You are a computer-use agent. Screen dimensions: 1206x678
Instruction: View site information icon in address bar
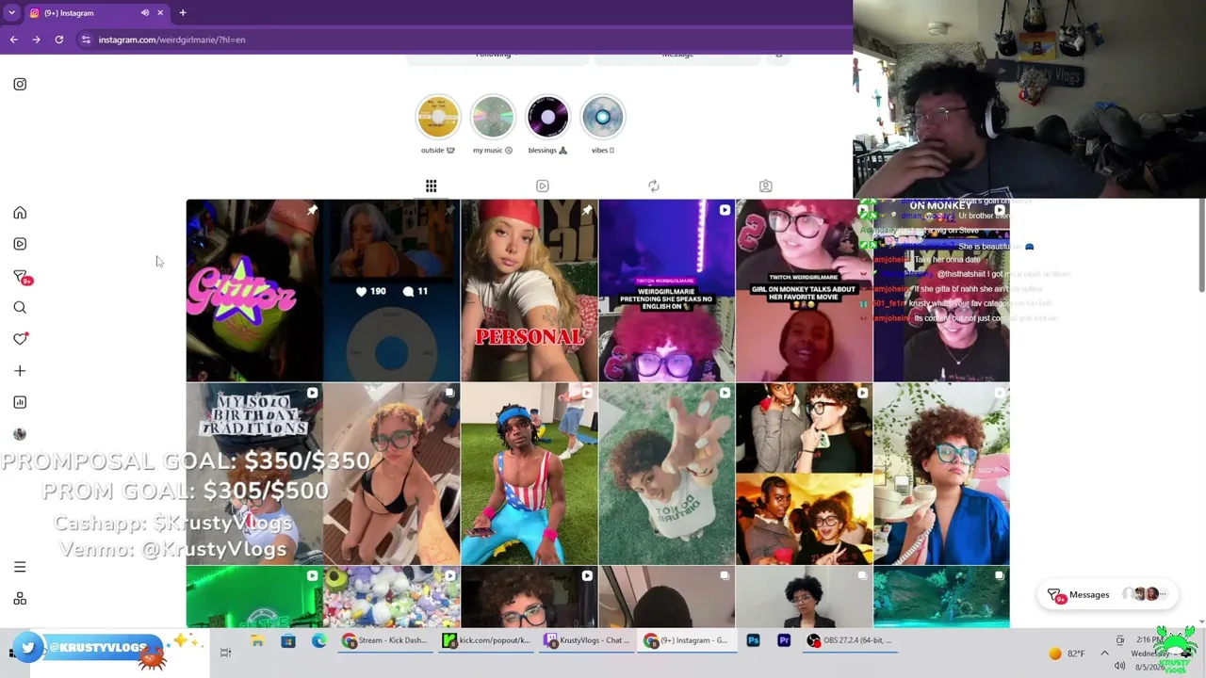[86, 40]
